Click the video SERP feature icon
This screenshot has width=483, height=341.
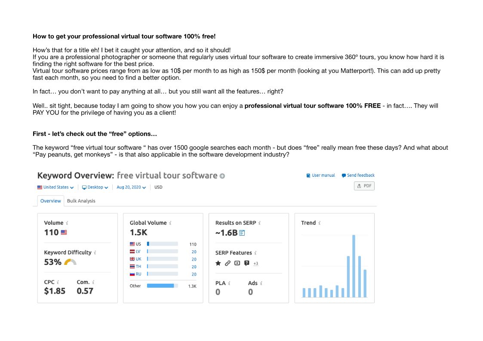237,263
